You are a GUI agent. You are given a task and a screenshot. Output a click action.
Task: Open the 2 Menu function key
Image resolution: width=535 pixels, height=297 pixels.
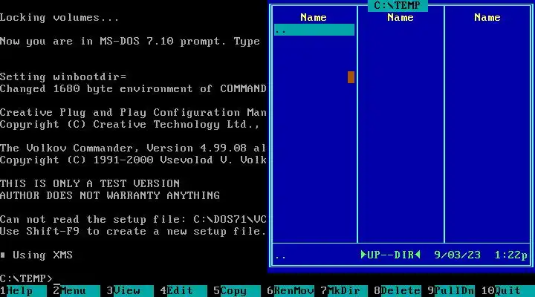point(77,290)
